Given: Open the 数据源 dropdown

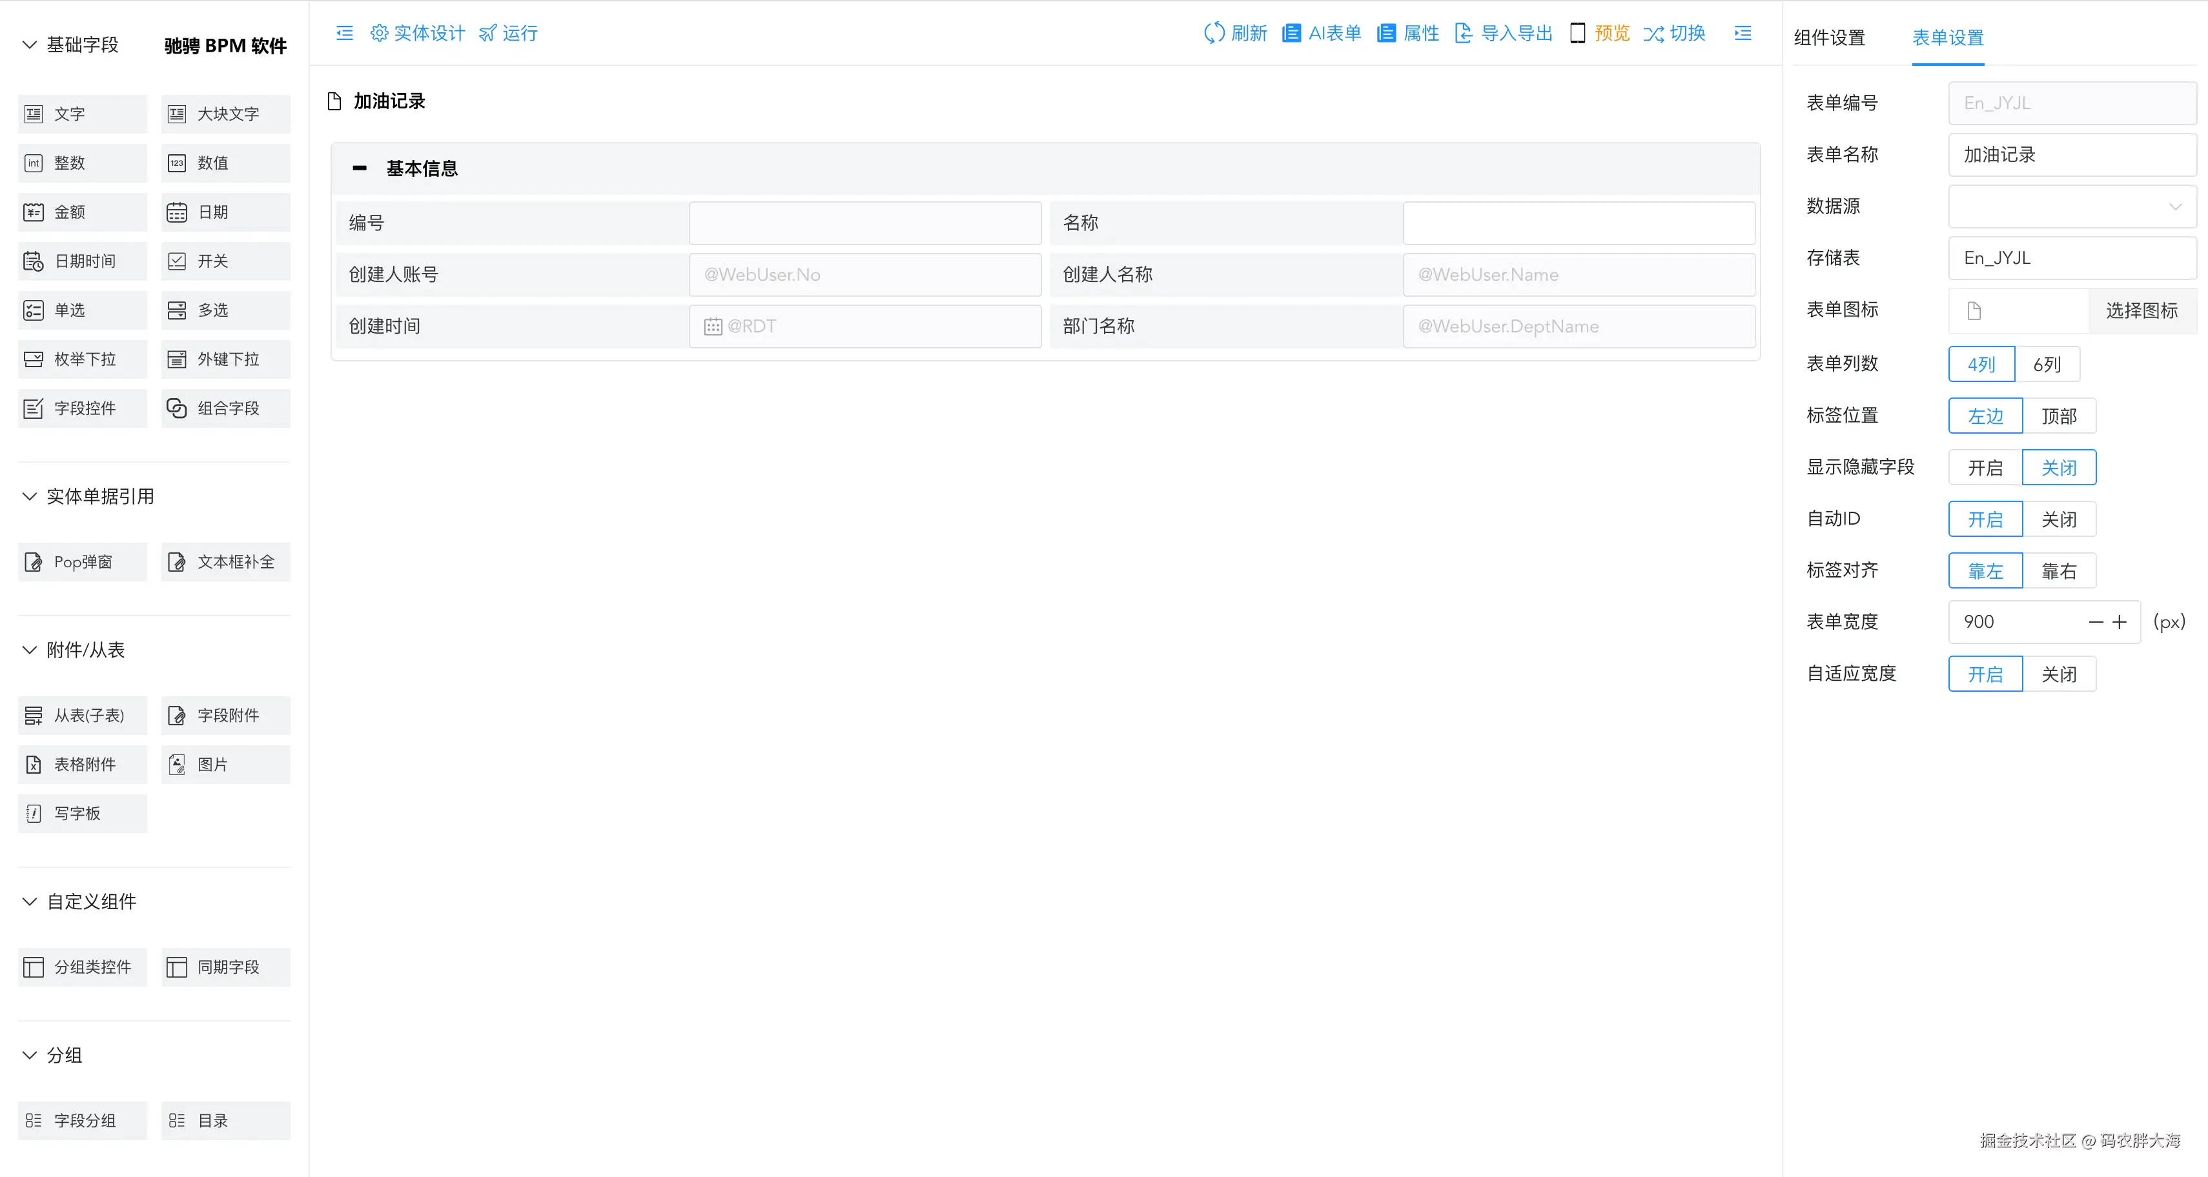Looking at the screenshot, I should tap(2072, 206).
